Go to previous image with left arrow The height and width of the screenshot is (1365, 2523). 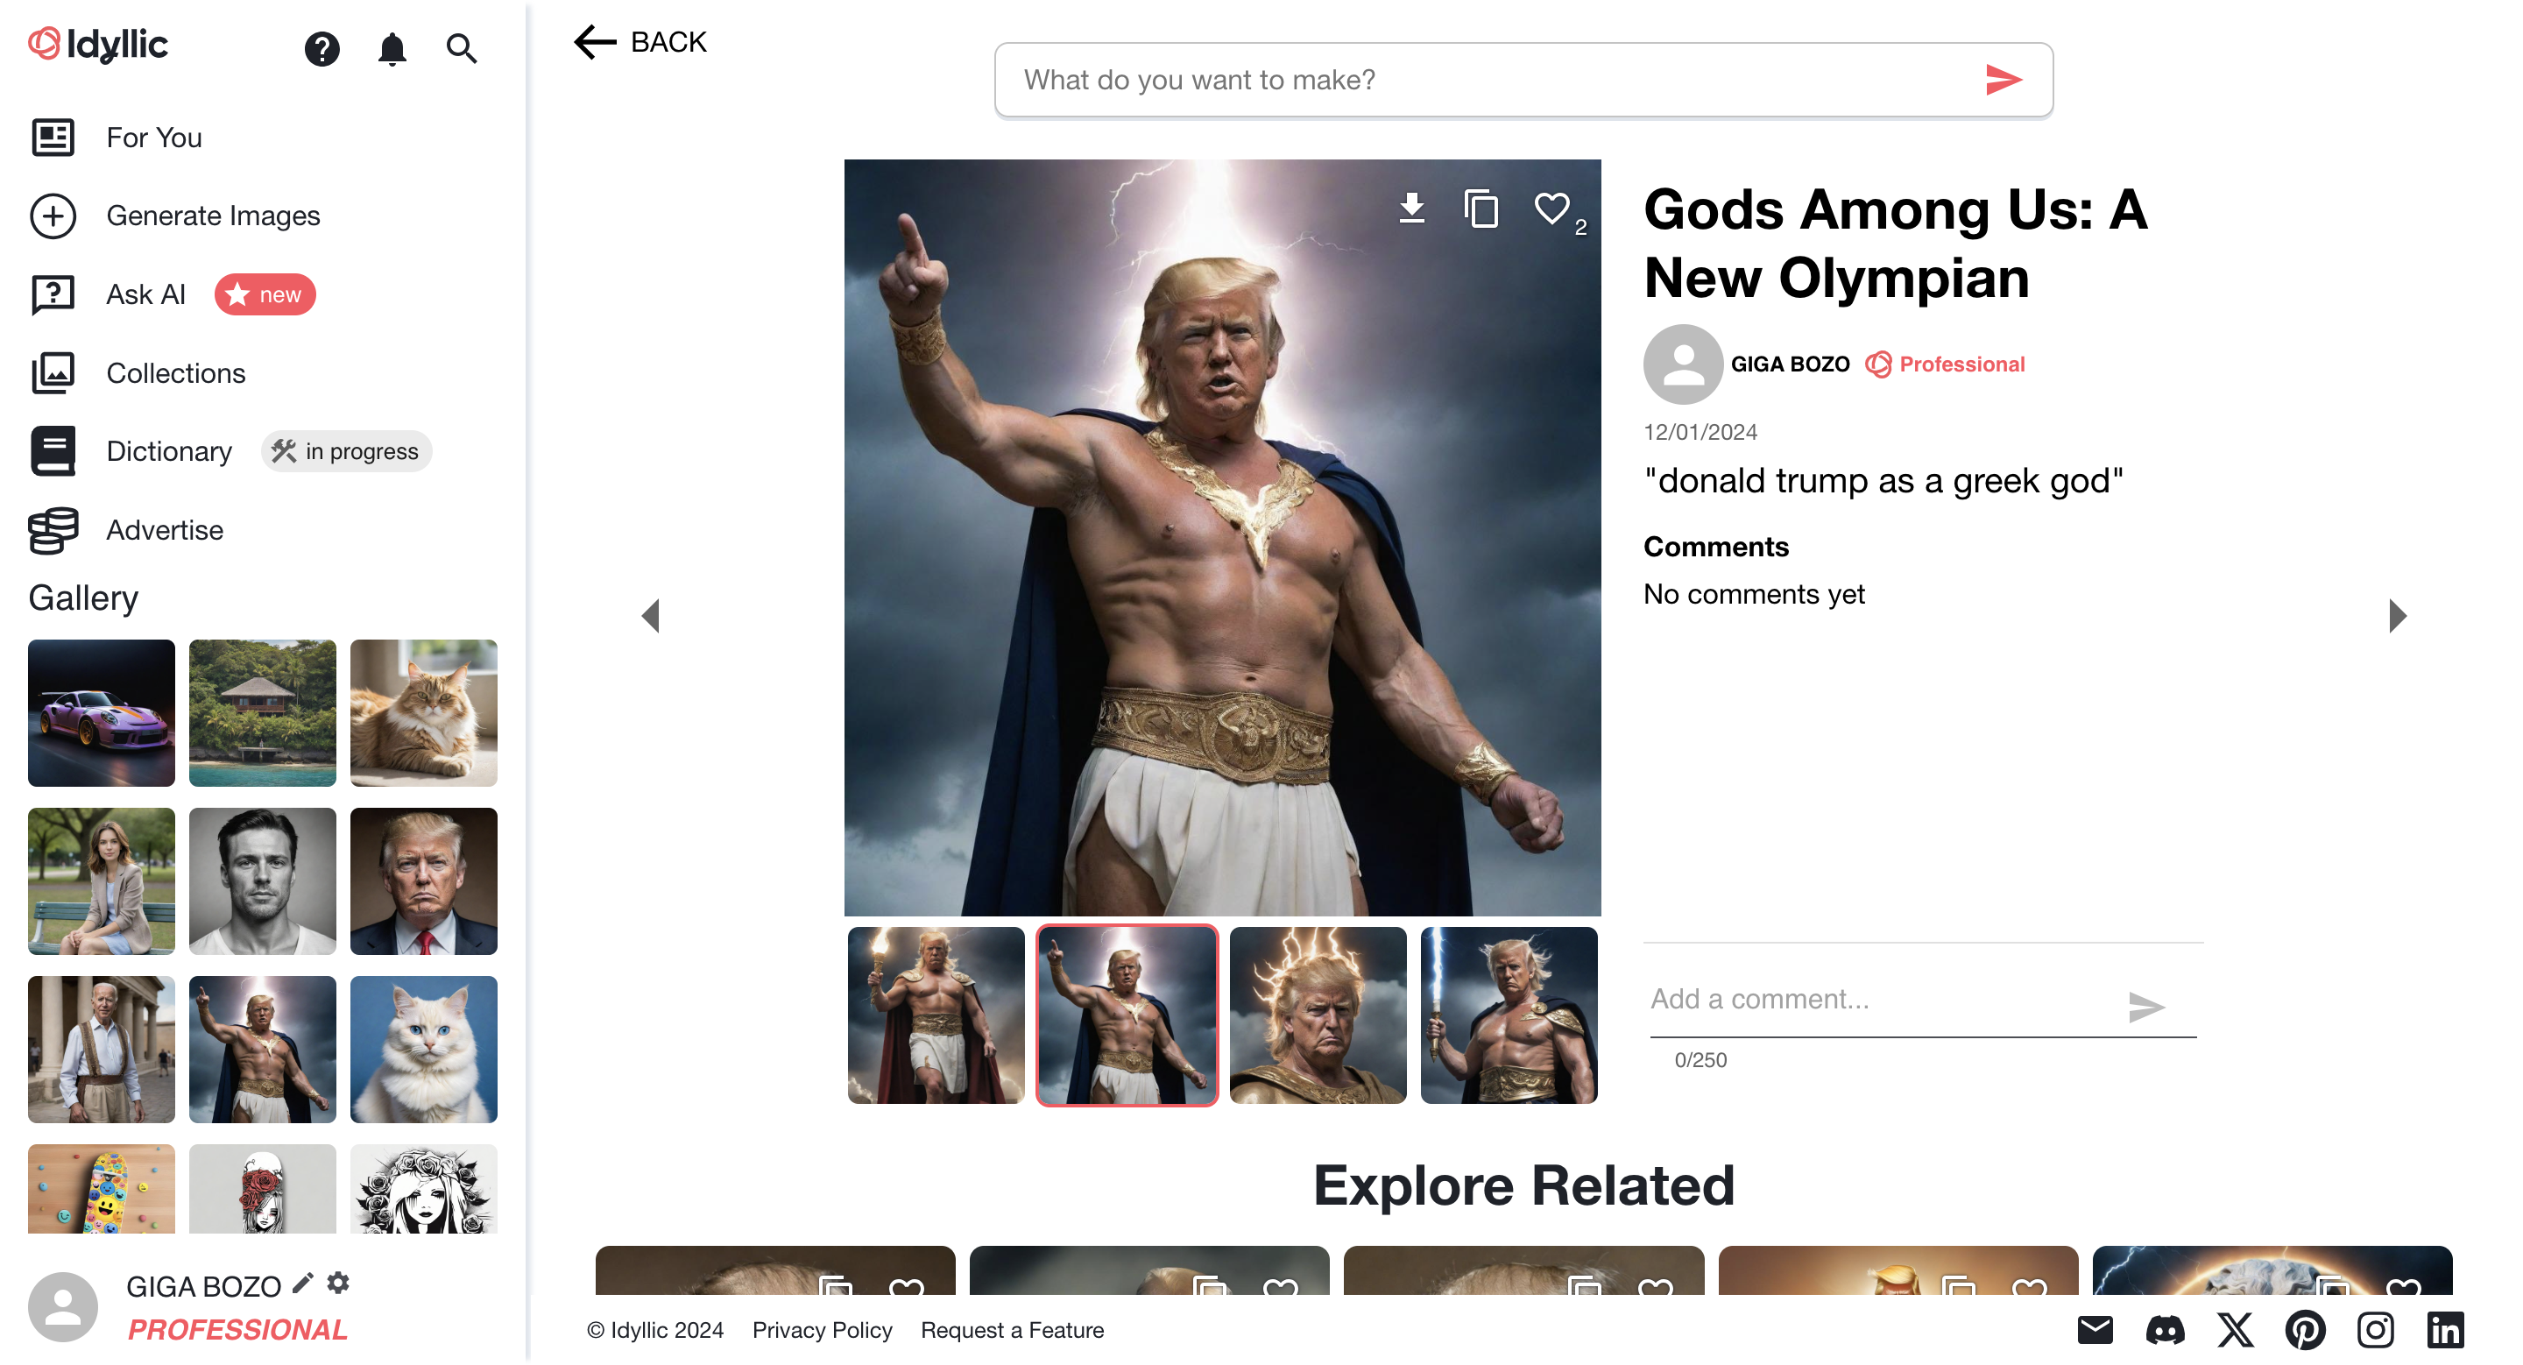tap(650, 616)
